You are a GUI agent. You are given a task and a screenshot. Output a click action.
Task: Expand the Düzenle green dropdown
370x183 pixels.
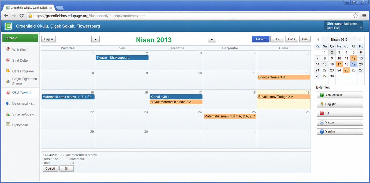[20, 38]
